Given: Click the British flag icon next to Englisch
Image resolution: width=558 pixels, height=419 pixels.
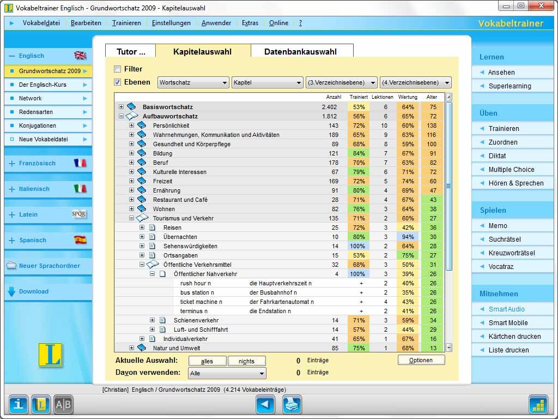Looking at the screenshot, I should (80, 55).
